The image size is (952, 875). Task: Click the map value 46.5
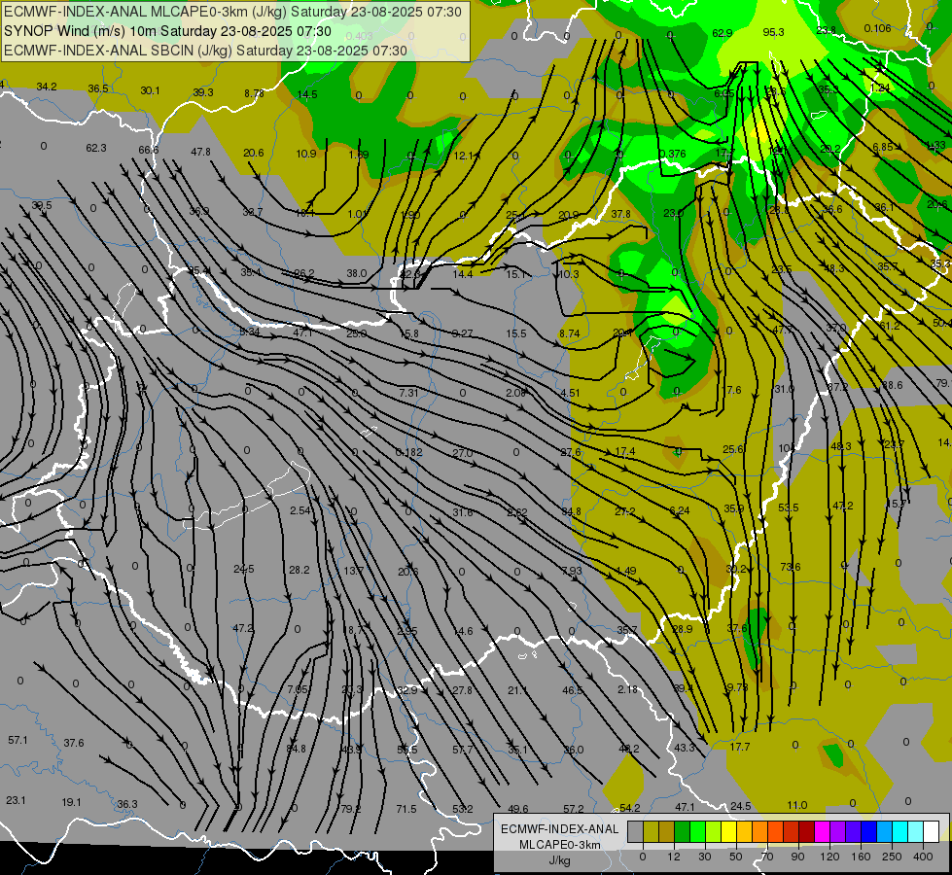tap(573, 690)
